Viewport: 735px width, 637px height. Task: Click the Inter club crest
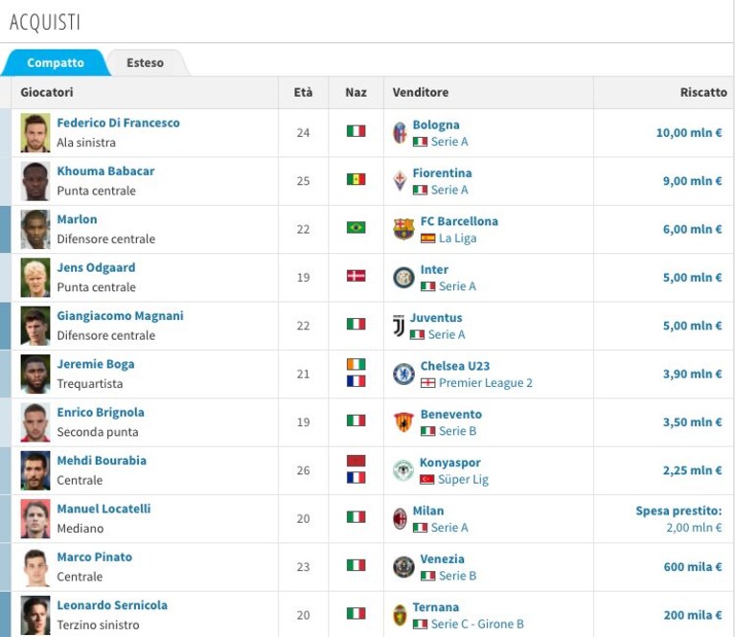[403, 278]
